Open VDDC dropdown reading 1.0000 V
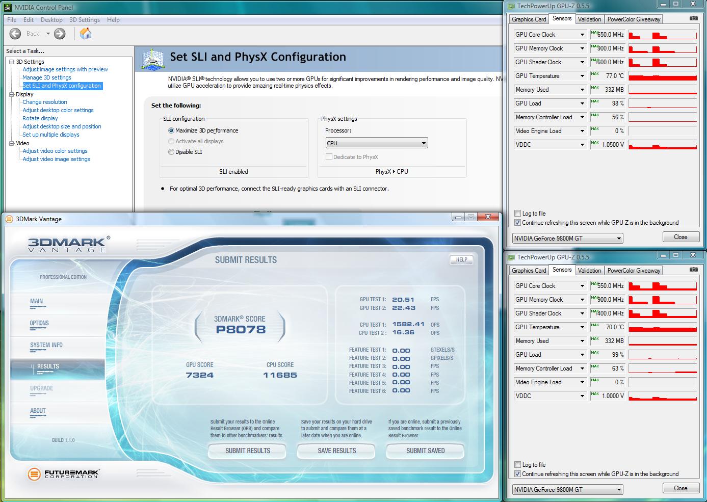 550,396
